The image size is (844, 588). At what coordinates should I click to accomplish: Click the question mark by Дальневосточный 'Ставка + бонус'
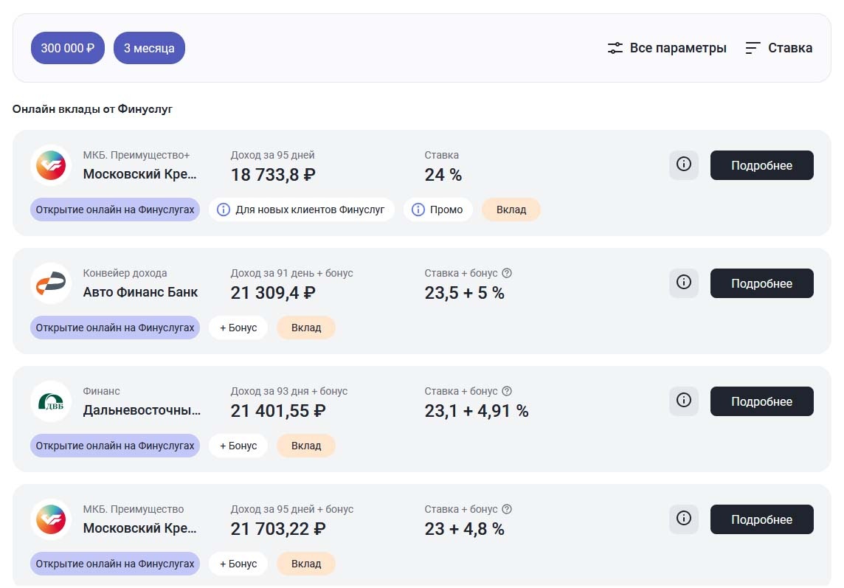[507, 391]
